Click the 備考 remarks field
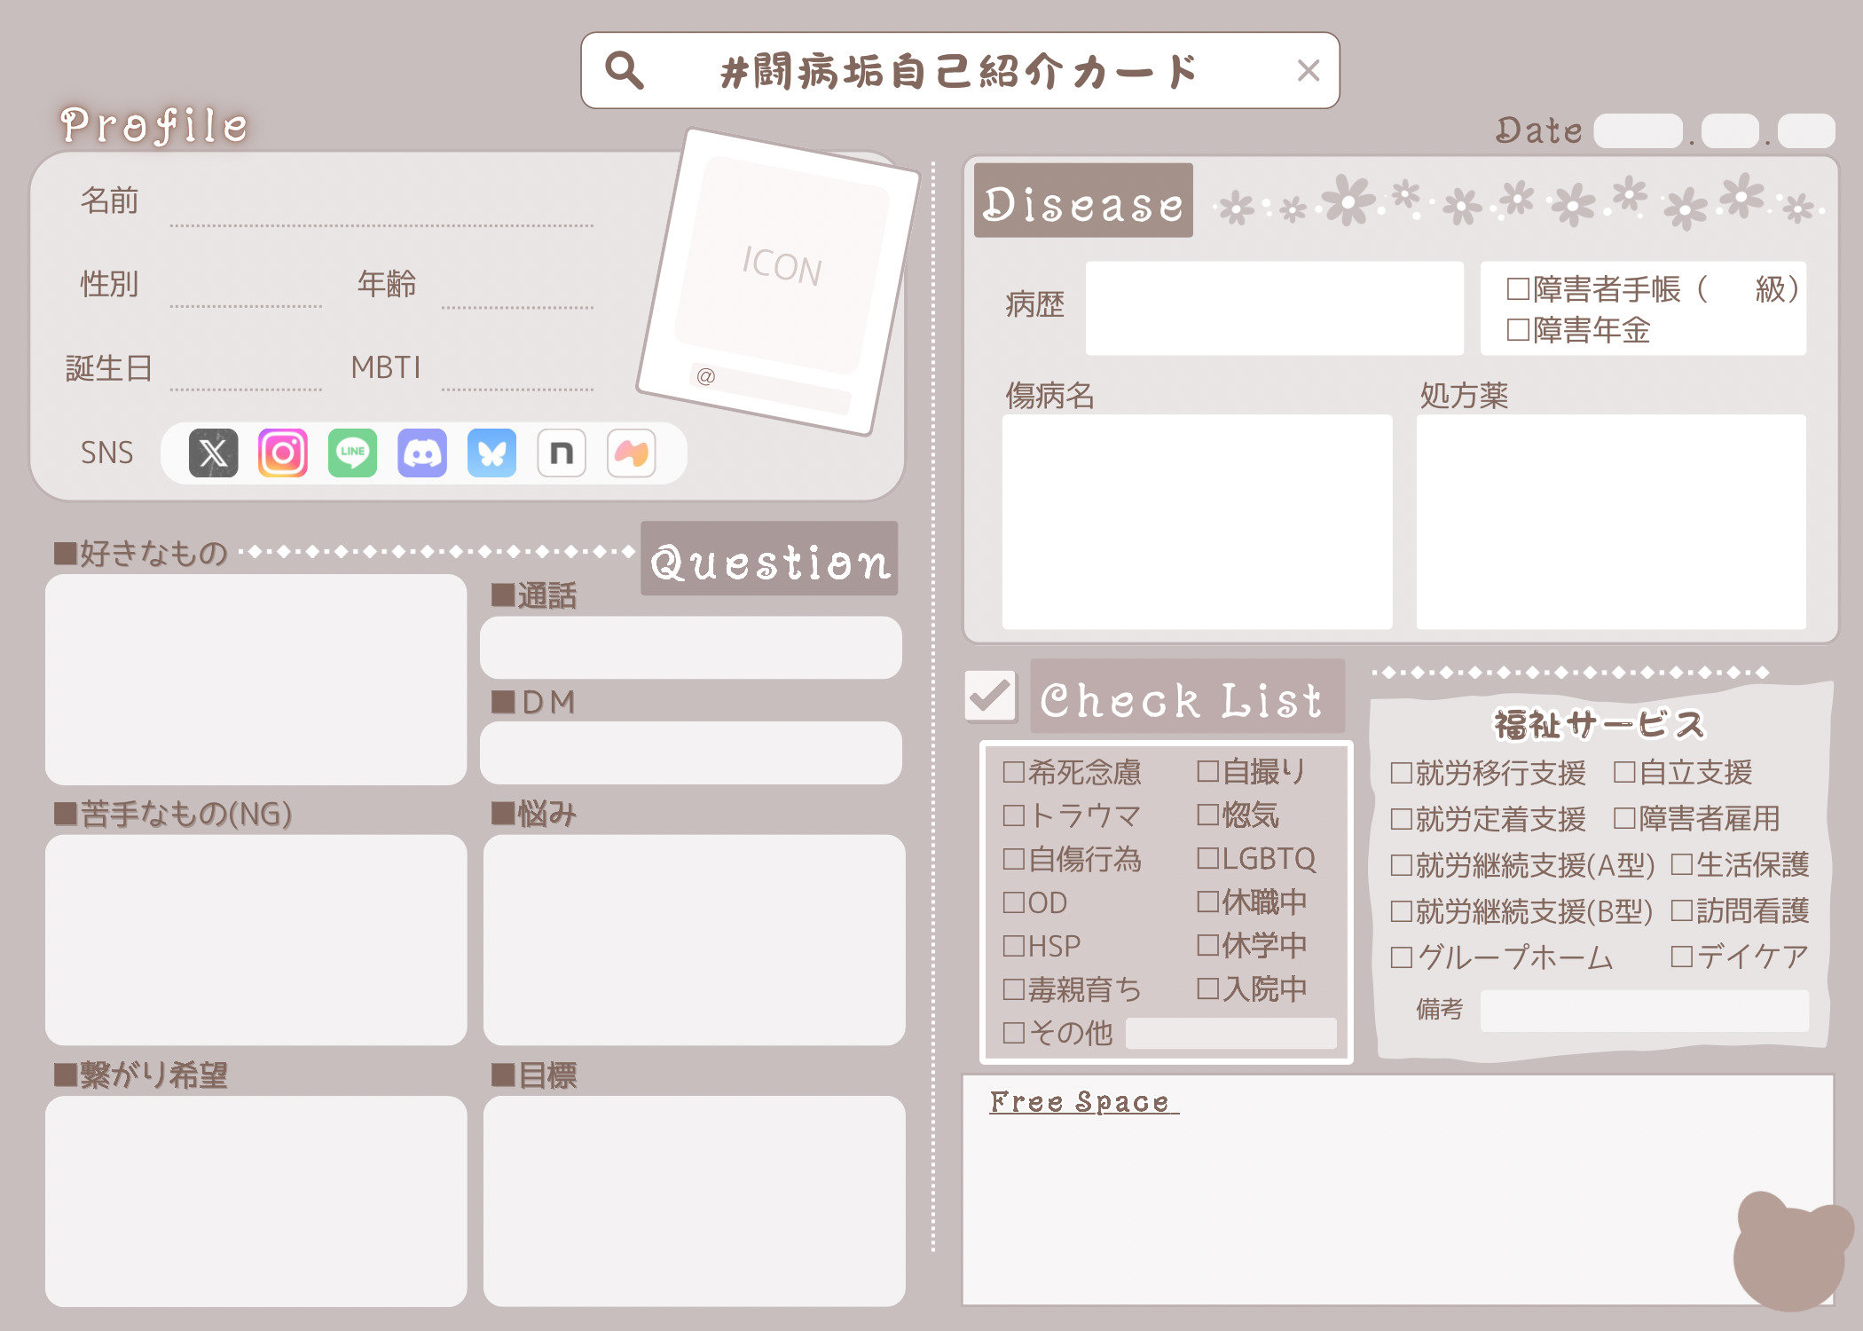This screenshot has width=1863, height=1331. (x=1644, y=1011)
